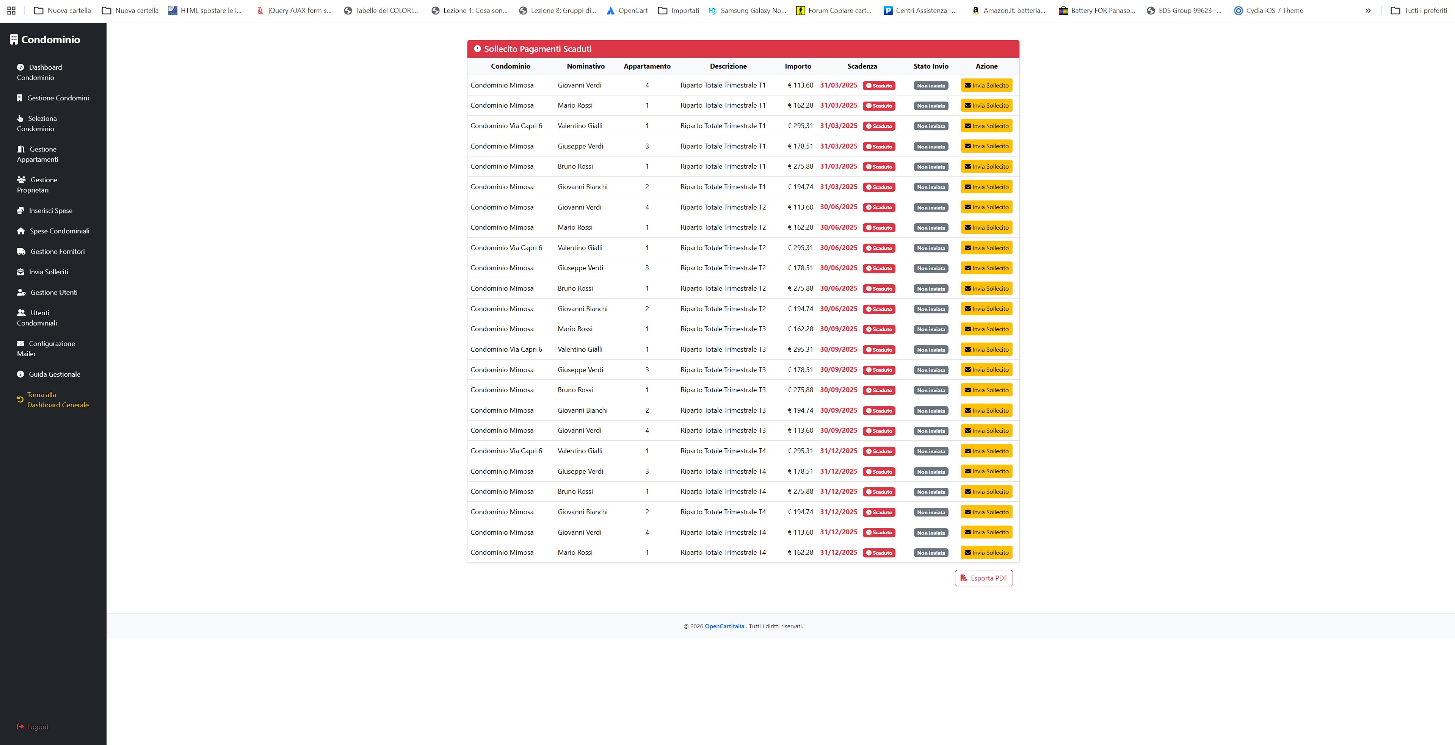The height and width of the screenshot is (745, 1455).
Task: Open Gestione Condomini sidebar item
Action: [58, 98]
